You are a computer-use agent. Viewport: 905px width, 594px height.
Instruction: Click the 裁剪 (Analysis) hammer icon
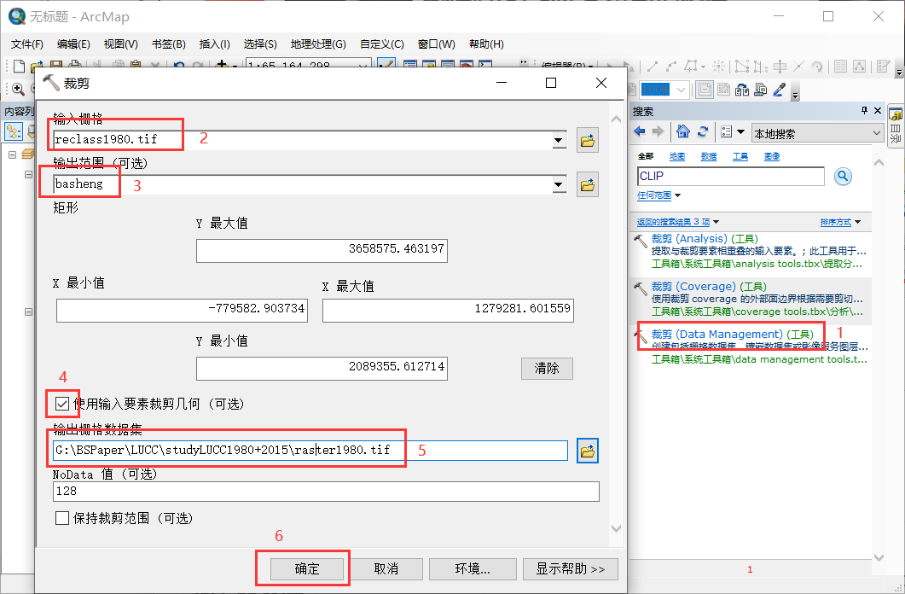(x=640, y=241)
